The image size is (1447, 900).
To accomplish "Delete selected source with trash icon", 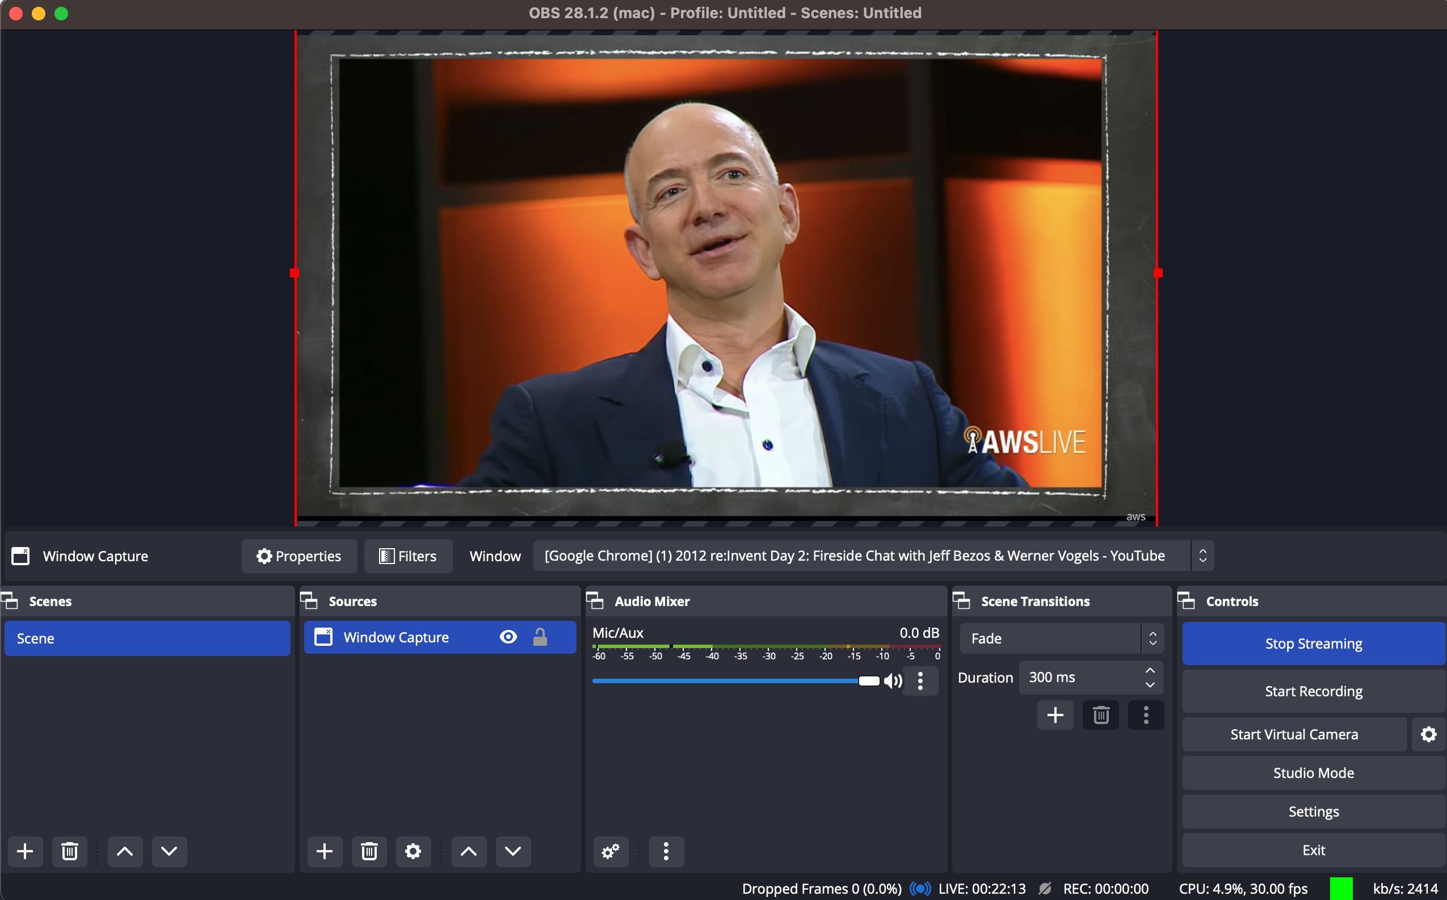I will [369, 851].
